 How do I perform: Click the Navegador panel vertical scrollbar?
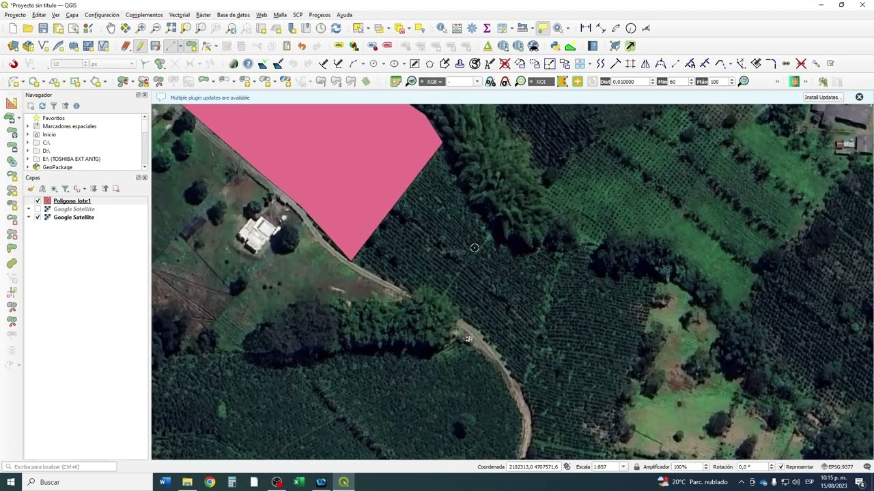(145, 142)
